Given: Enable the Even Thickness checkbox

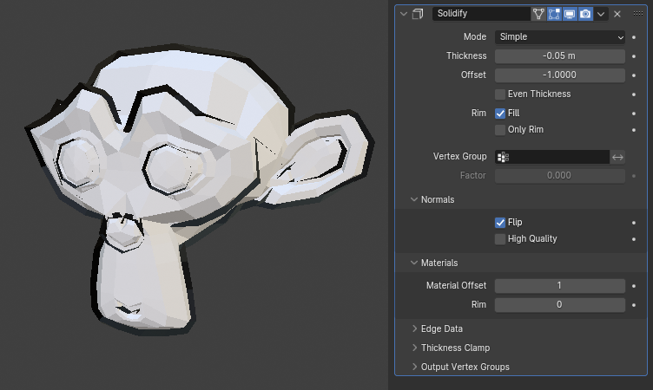Looking at the screenshot, I should coord(500,94).
